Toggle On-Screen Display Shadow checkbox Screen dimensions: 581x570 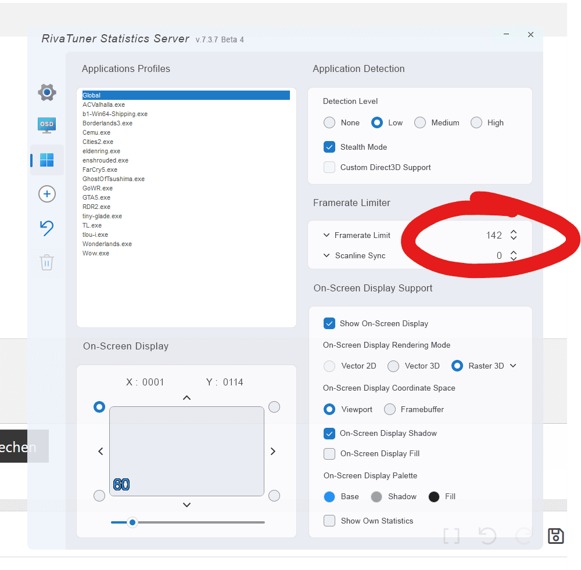pyautogui.click(x=329, y=434)
